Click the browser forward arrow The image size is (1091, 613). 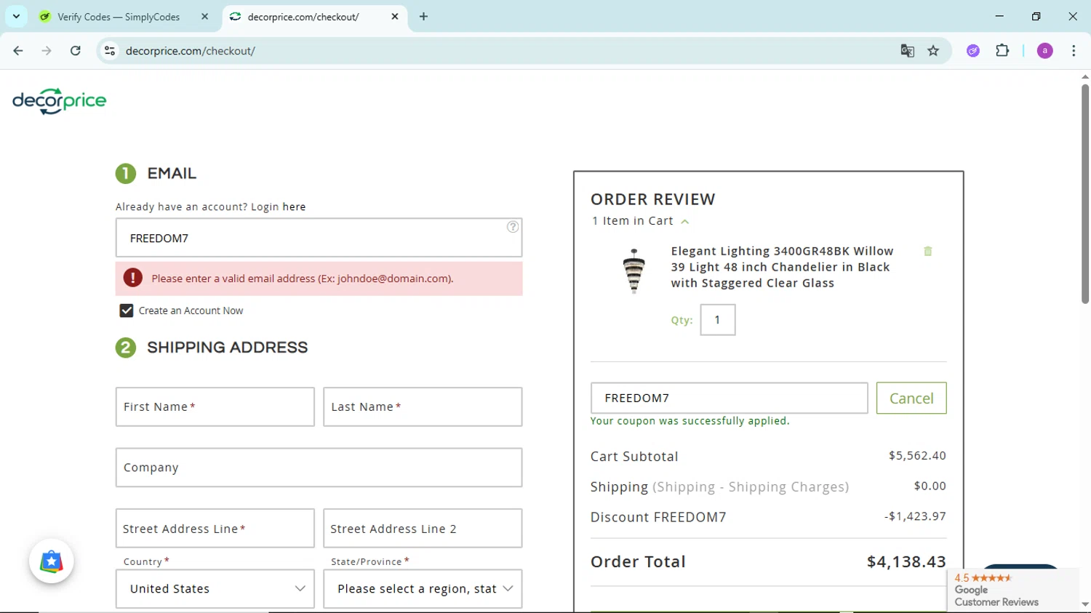tap(47, 51)
